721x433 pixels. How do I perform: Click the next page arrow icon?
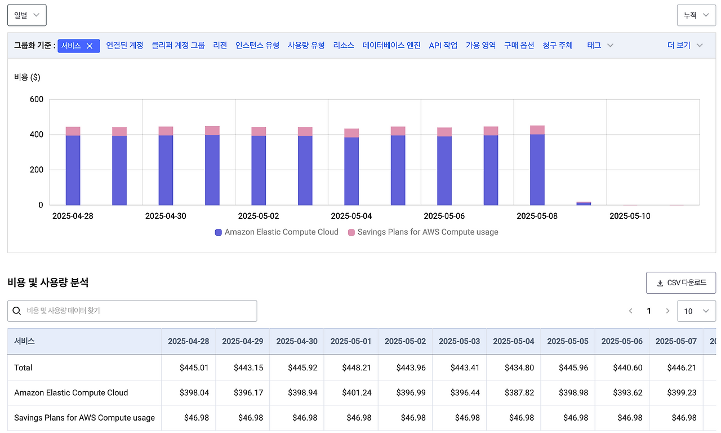667,311
